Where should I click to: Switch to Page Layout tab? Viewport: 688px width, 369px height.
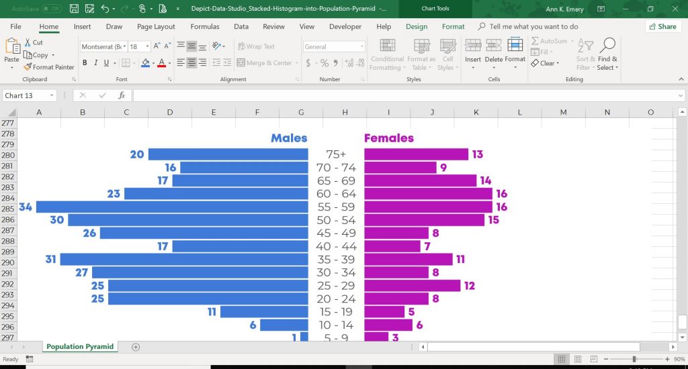[x=156, y=26]
